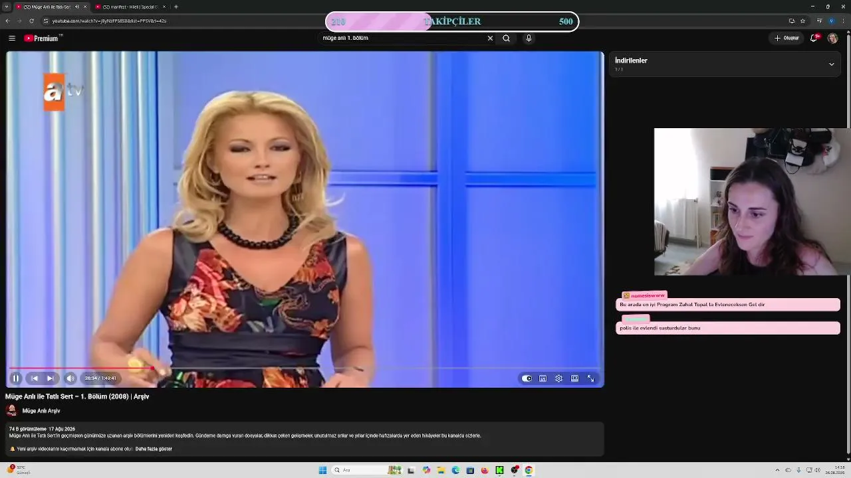Close the Müge Anlı browser tab
Viewport: 851px width, 478px height.
point(85,7)
